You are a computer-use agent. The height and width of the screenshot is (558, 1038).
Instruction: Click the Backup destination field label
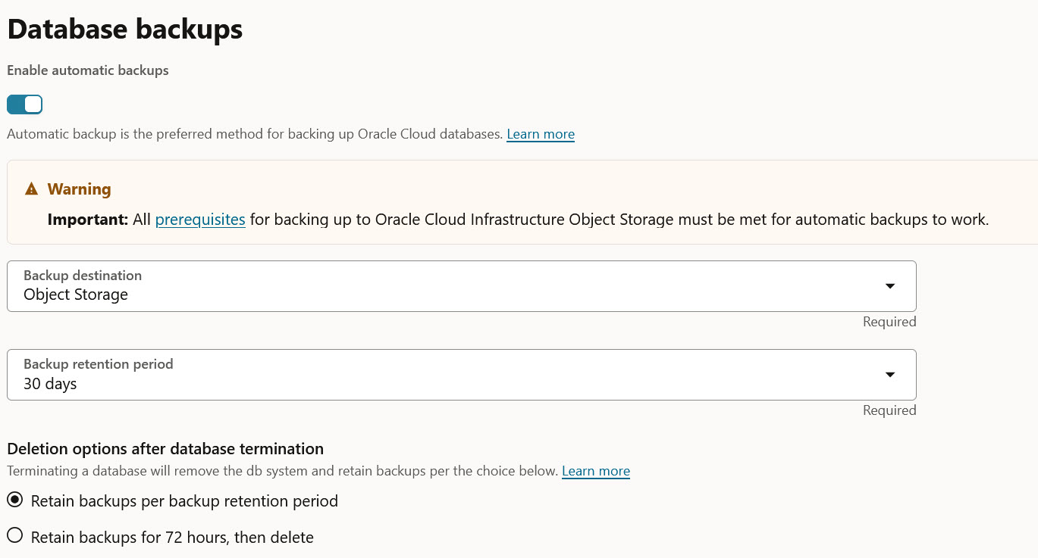(x=82, y=275)
